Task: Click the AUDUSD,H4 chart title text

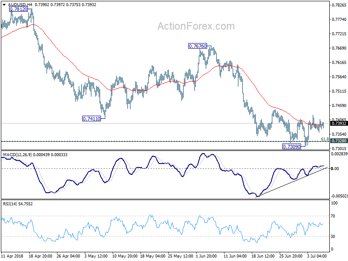Action: pos(20,4)
